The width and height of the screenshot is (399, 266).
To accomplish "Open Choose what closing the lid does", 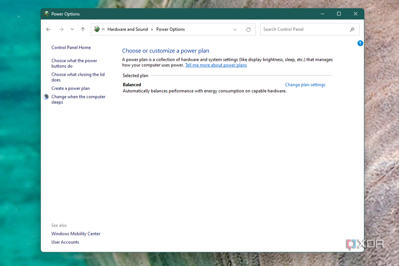I will (78, 77).
